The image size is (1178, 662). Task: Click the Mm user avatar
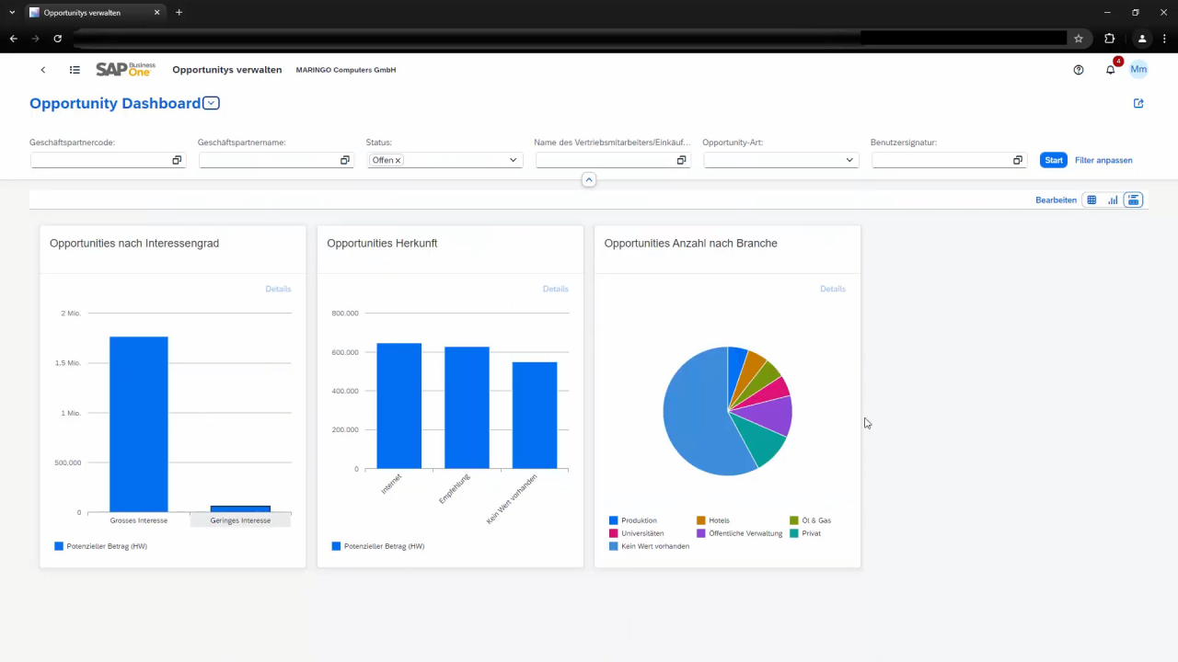(1138, 69)
